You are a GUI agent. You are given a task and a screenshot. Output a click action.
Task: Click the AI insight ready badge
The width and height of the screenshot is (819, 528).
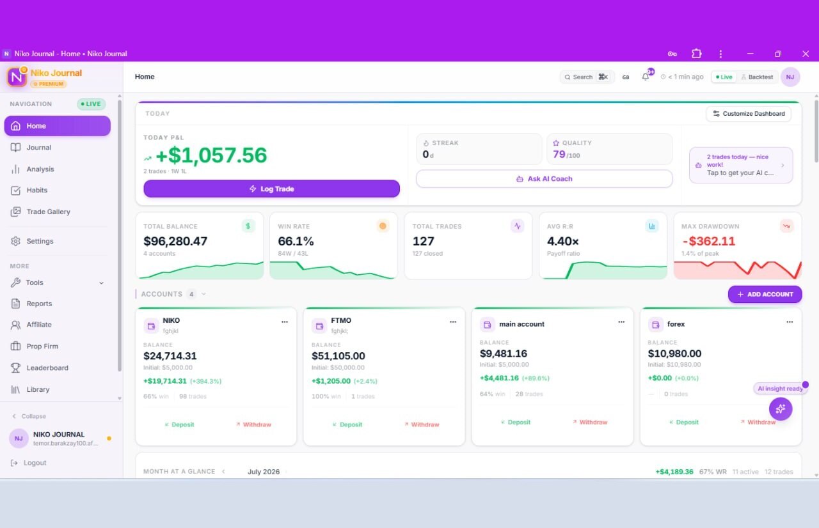point(780,389)
